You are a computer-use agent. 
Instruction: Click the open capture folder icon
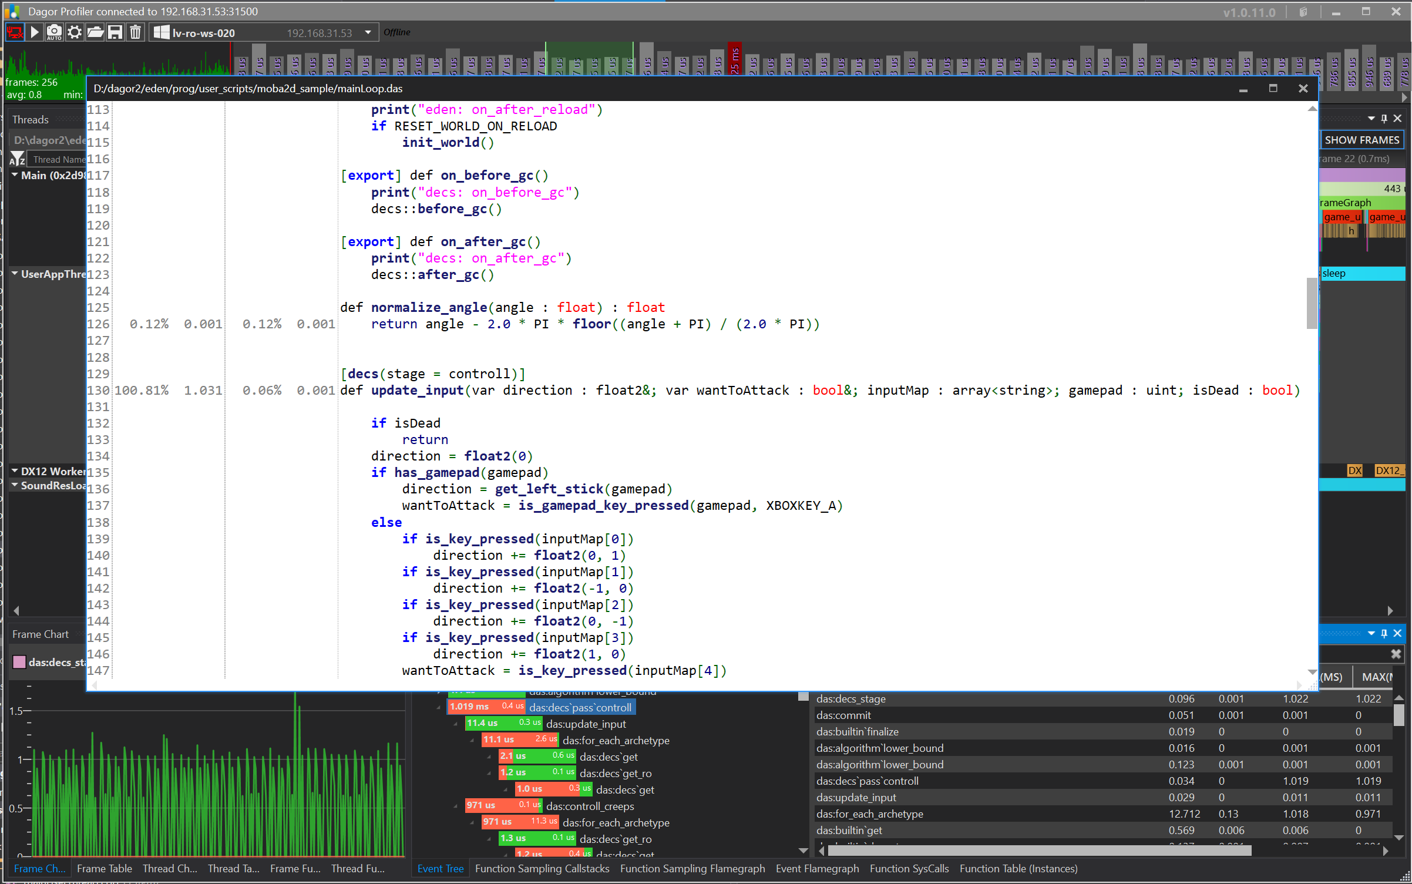point(95,32)
